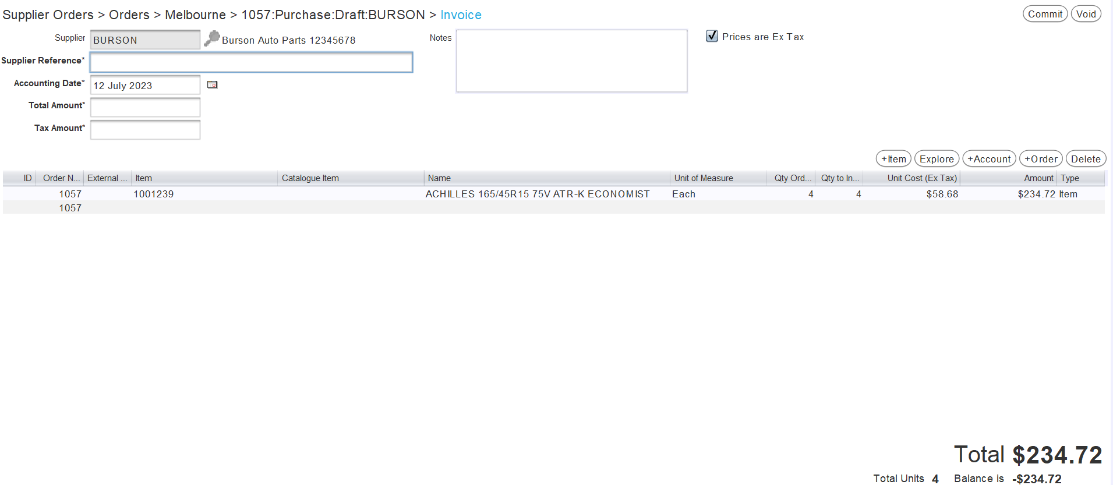
Task: Click the Total Amount input field
Action: (145, 107)
